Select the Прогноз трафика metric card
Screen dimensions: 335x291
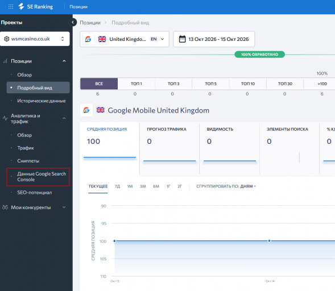169,149
